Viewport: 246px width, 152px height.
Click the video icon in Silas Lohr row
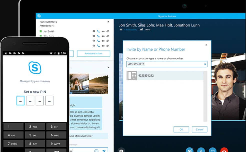tap(103, 36)
